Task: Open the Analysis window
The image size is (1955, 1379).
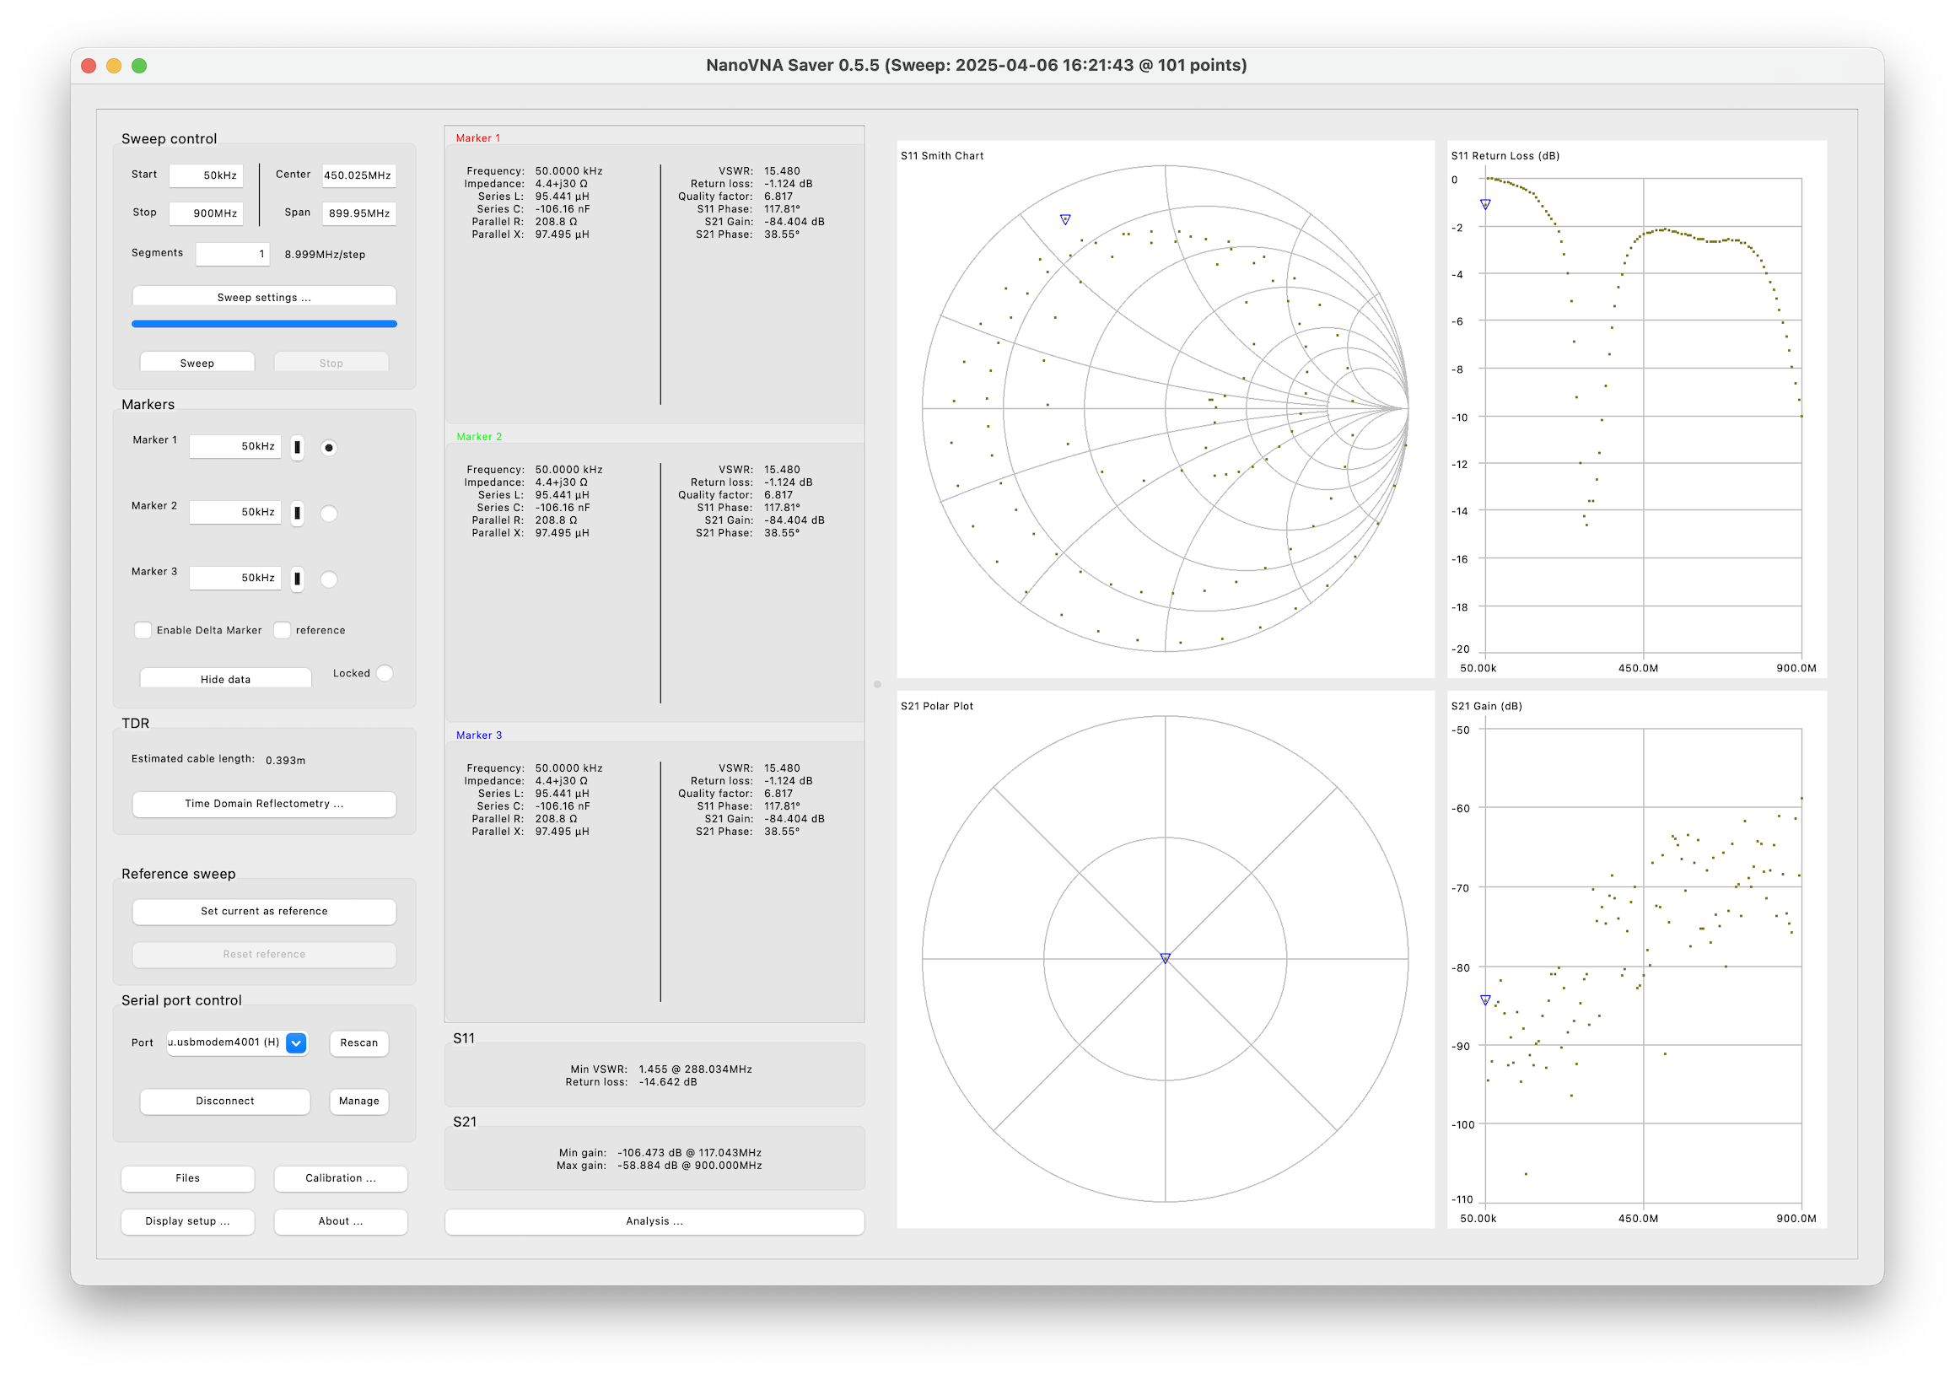Action: point(654,1220)
